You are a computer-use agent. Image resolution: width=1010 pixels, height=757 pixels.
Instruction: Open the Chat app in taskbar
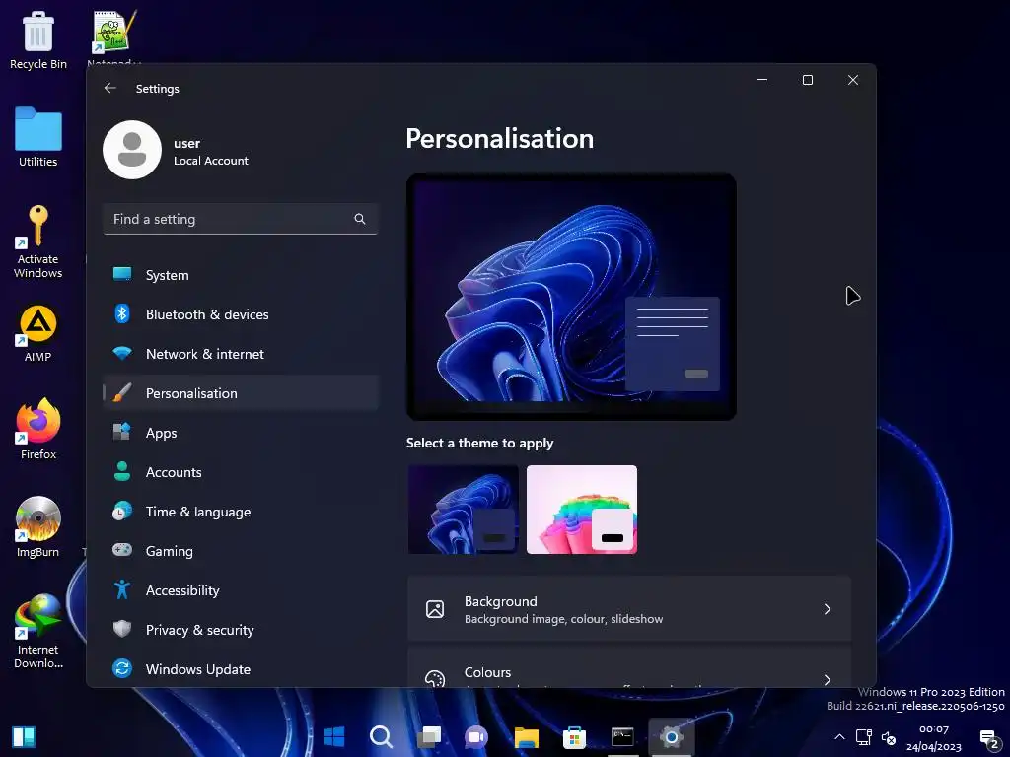[x=476, y=737]
